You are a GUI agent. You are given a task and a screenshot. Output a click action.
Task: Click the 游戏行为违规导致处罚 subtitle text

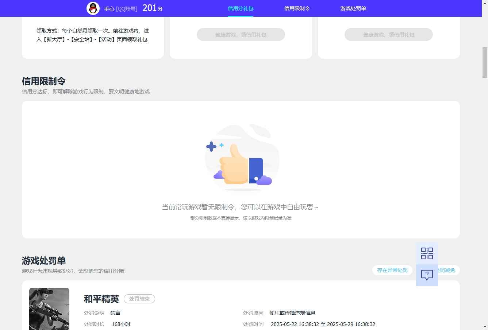(x=73, y=271)
